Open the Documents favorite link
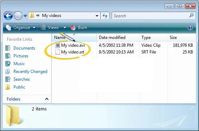 (24, 48)
